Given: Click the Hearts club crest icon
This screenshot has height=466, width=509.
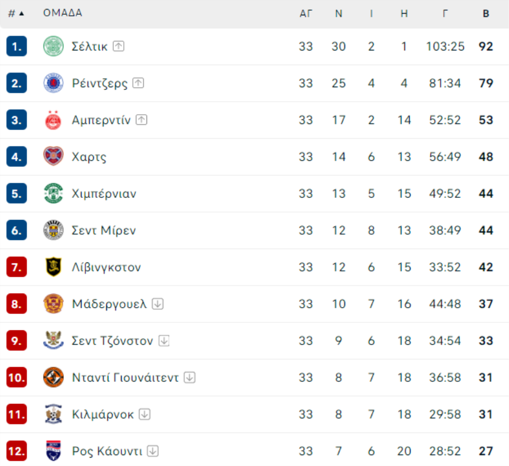Looking at the screenshot, I should 54,157.
